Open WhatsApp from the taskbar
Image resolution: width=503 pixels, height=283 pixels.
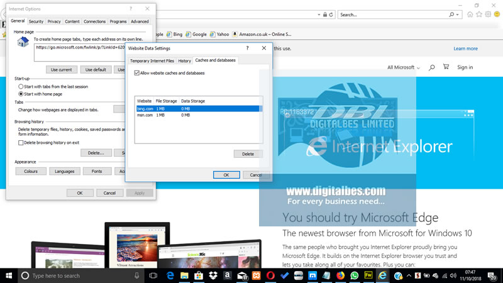click(355, 275)
